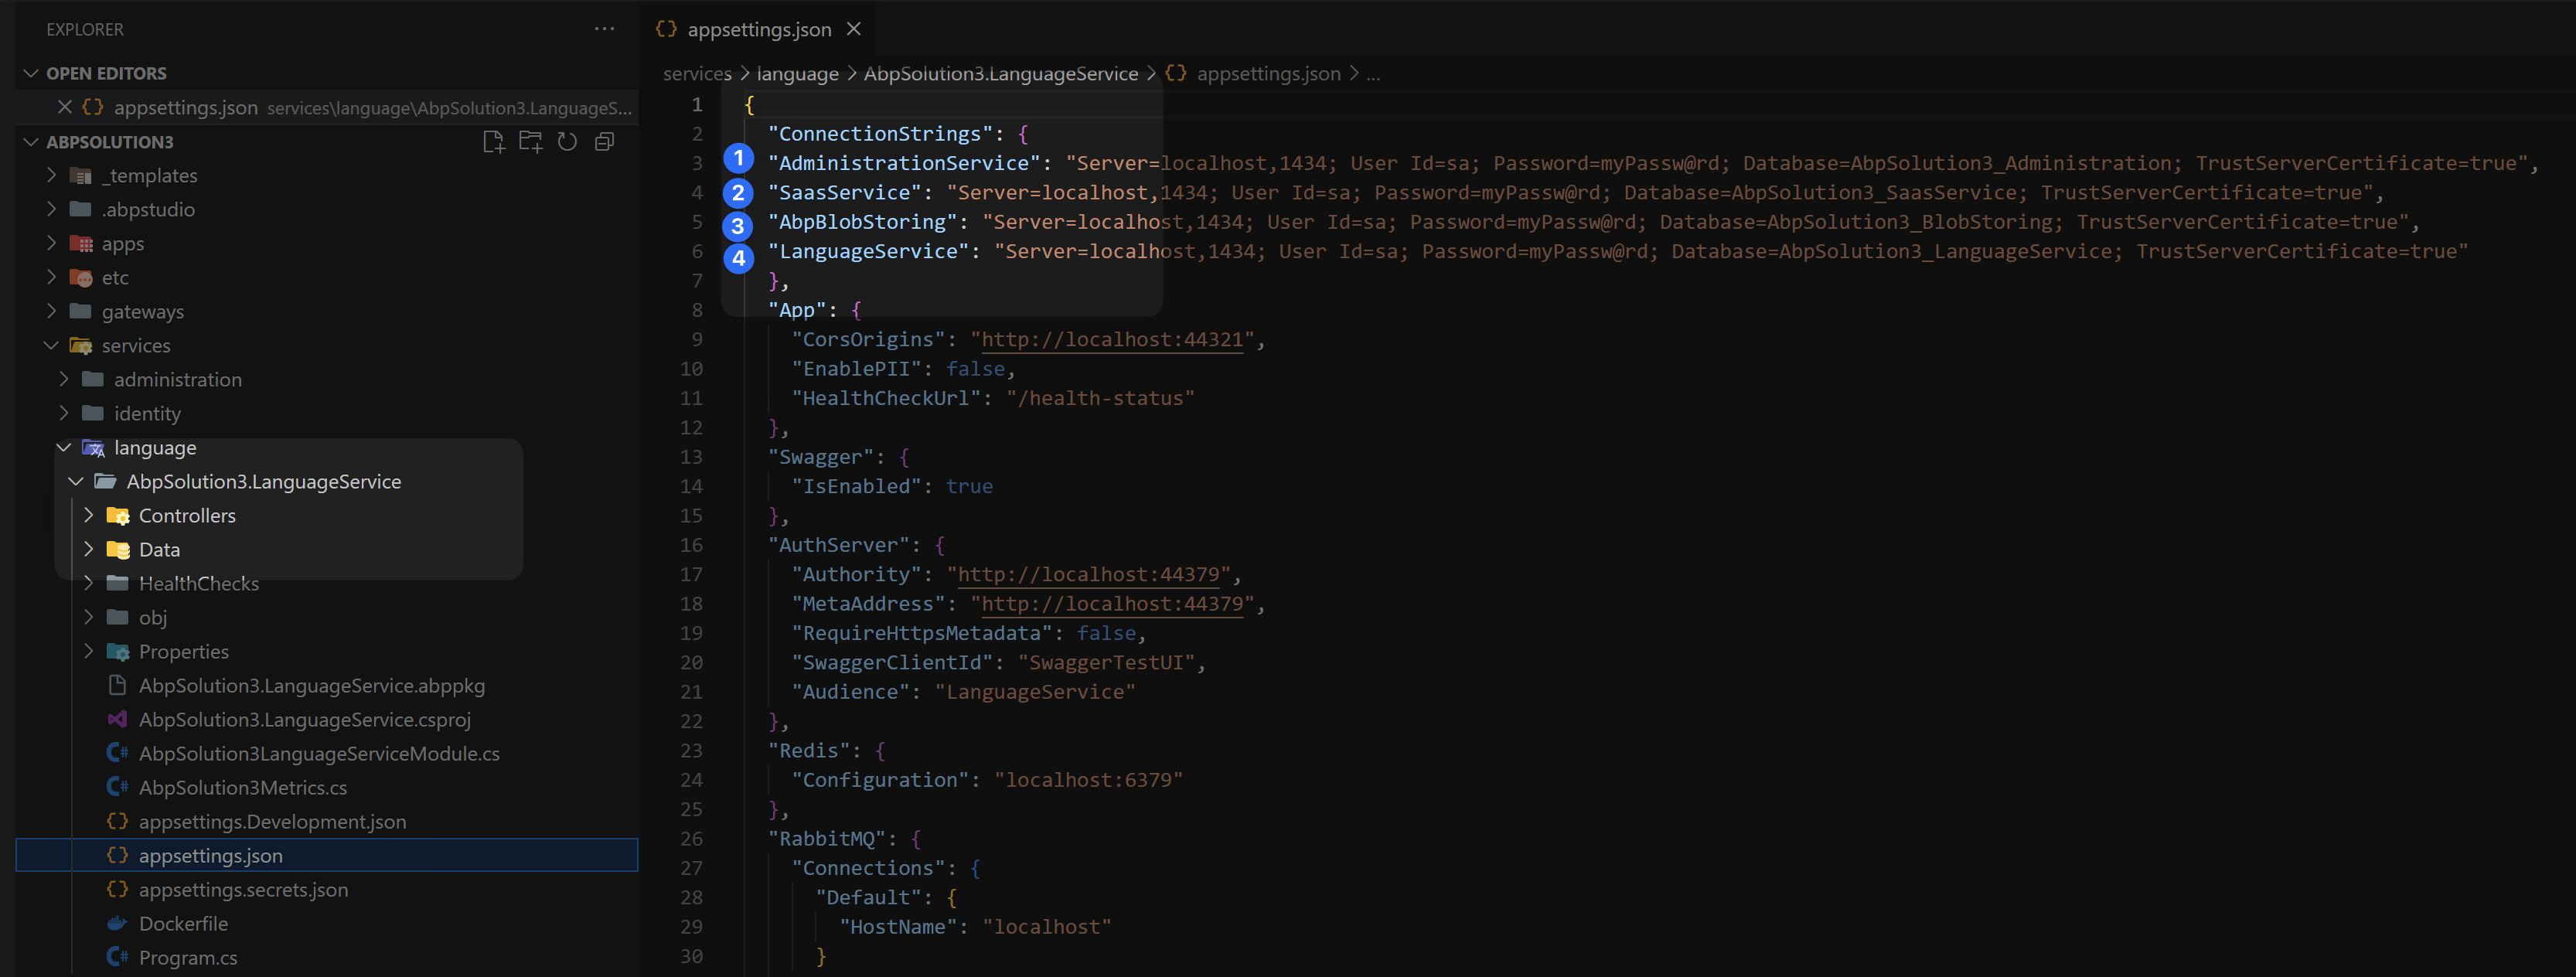Click the New File icon in ABPSOLUTION3 header

pos(494,142)
